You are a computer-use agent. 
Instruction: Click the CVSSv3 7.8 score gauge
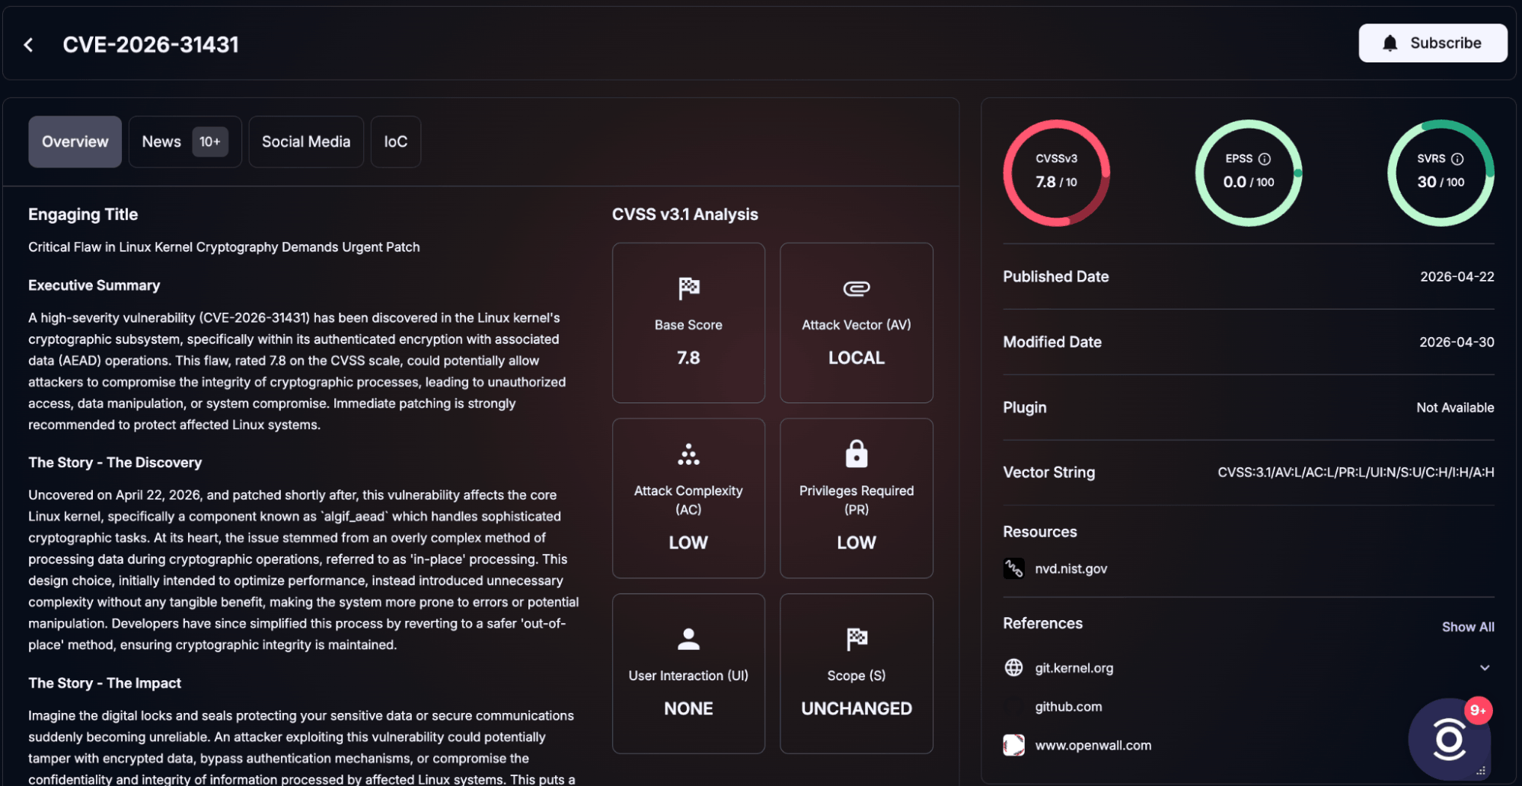tap(1056, 173)
